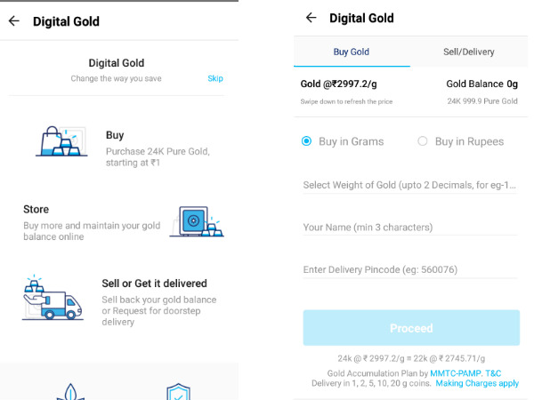This screenshot has height=400, width=534.
Task: Tap the safe vault Store icon
Action: 197,220
